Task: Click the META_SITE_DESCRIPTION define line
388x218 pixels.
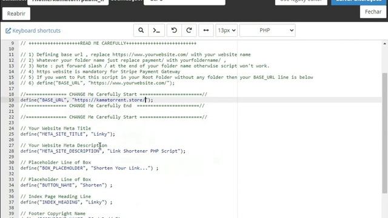Action: click(102, 151)
